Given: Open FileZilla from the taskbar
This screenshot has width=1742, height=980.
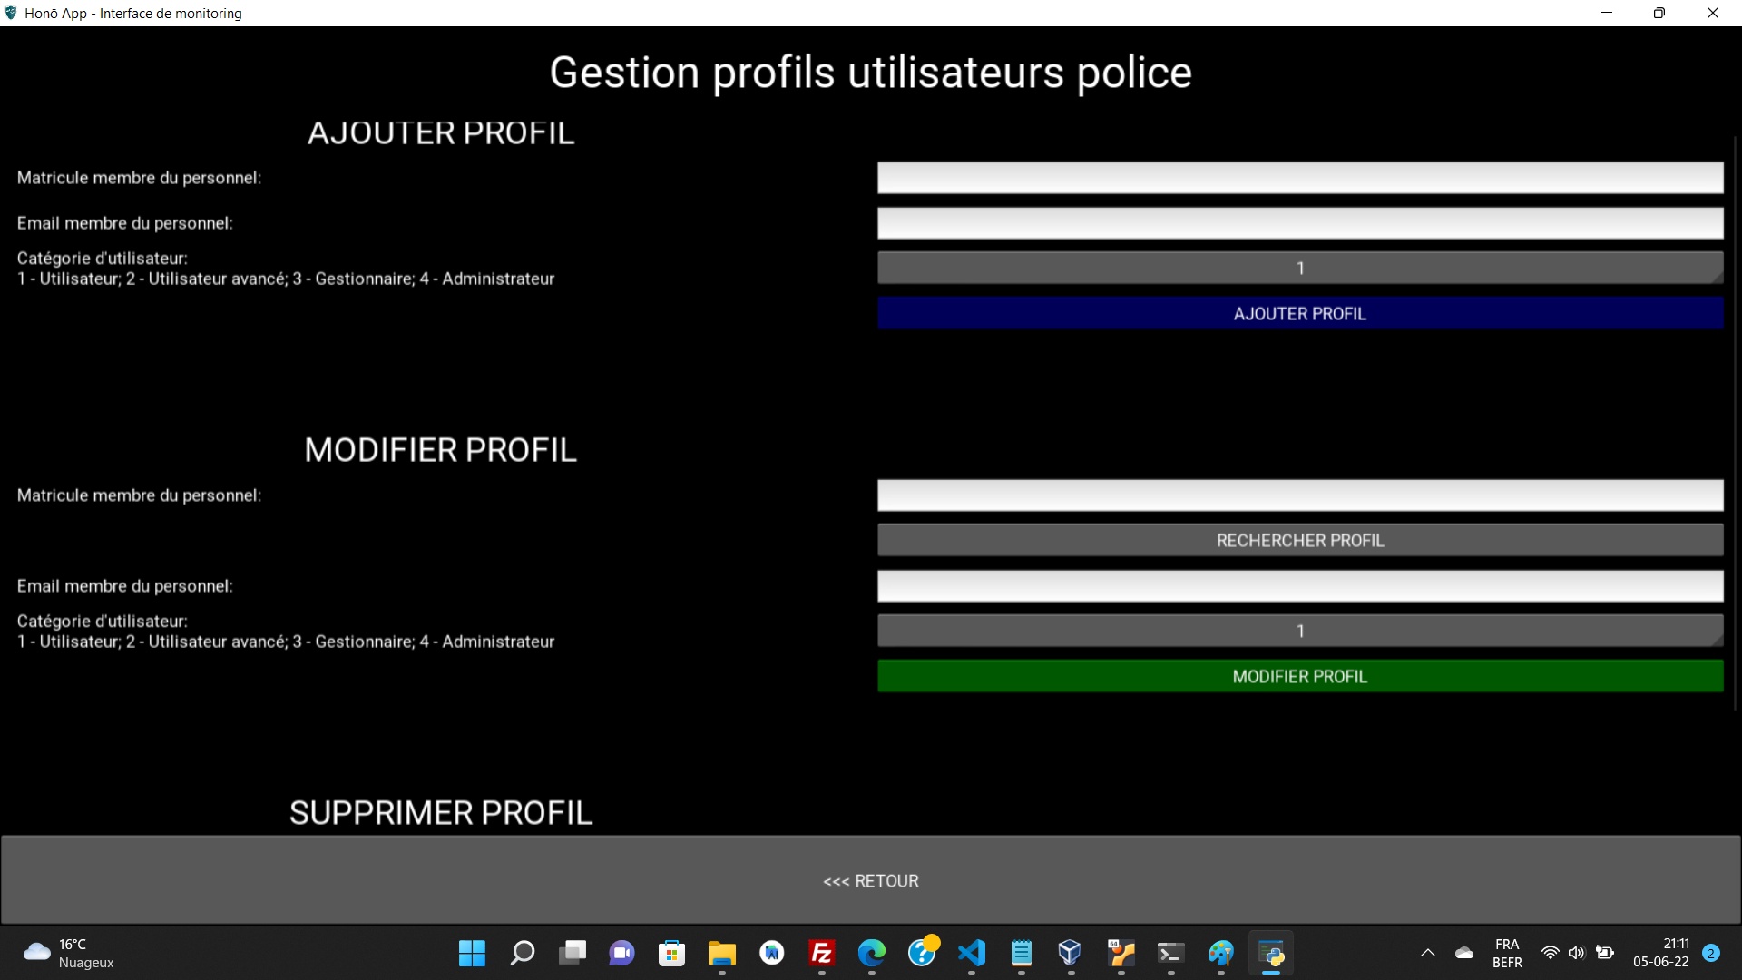Looking at the screenshot, I should [x=821, y=953].
